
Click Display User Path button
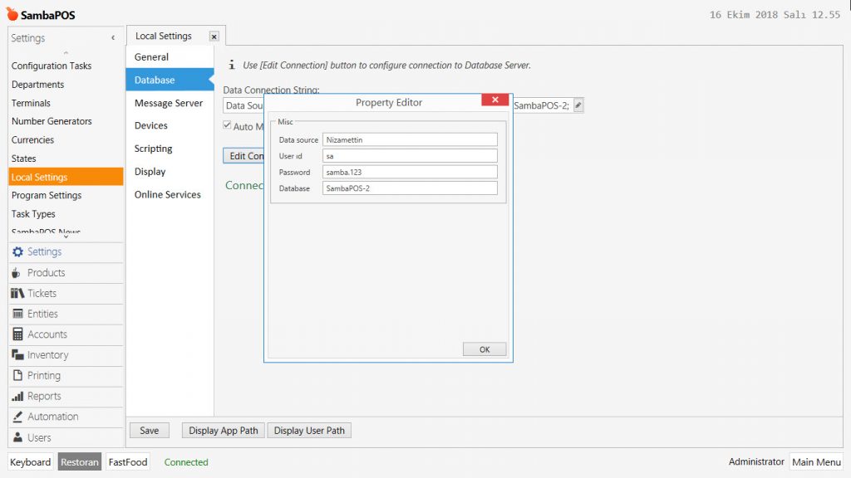pyautogui.click(x=309, y=431)
